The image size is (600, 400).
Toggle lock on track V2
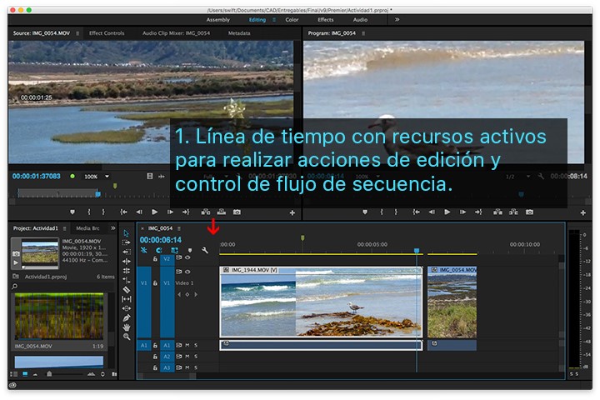[x=155, y=259]
